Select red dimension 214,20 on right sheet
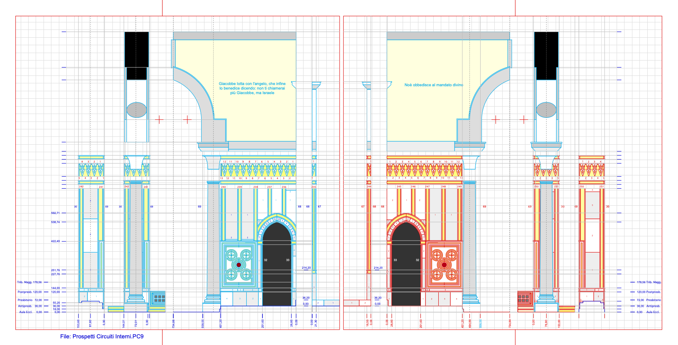Viewport: 678px width, 345px height. point(378,268)
